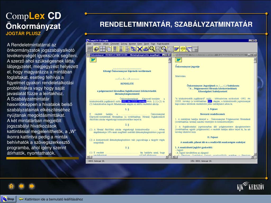This screenshot has height=203, width=271.
Task: Click the four-pane tile windows toolbar icon
Action: click(x=103, y=49)
